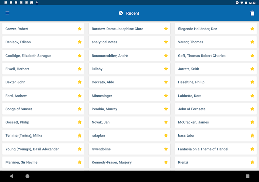
Task: Open the Perahia, Murray entry
Action: [129, 109]
